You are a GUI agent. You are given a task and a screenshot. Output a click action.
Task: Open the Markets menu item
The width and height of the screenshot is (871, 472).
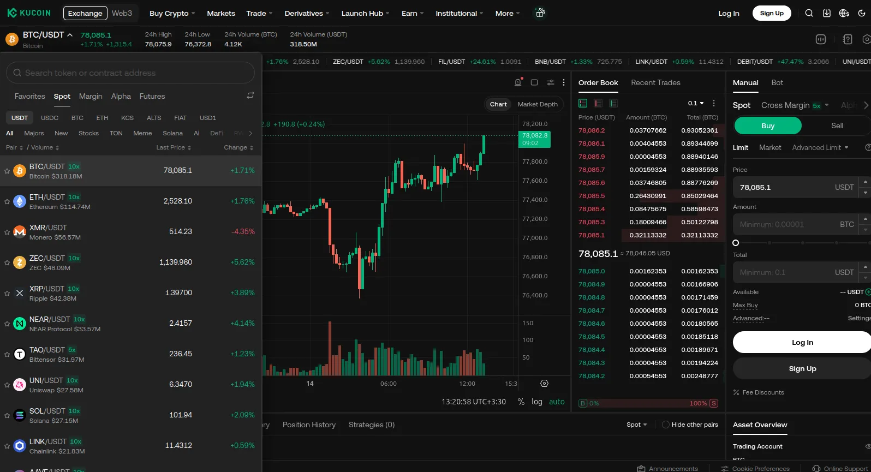point(221,13)
